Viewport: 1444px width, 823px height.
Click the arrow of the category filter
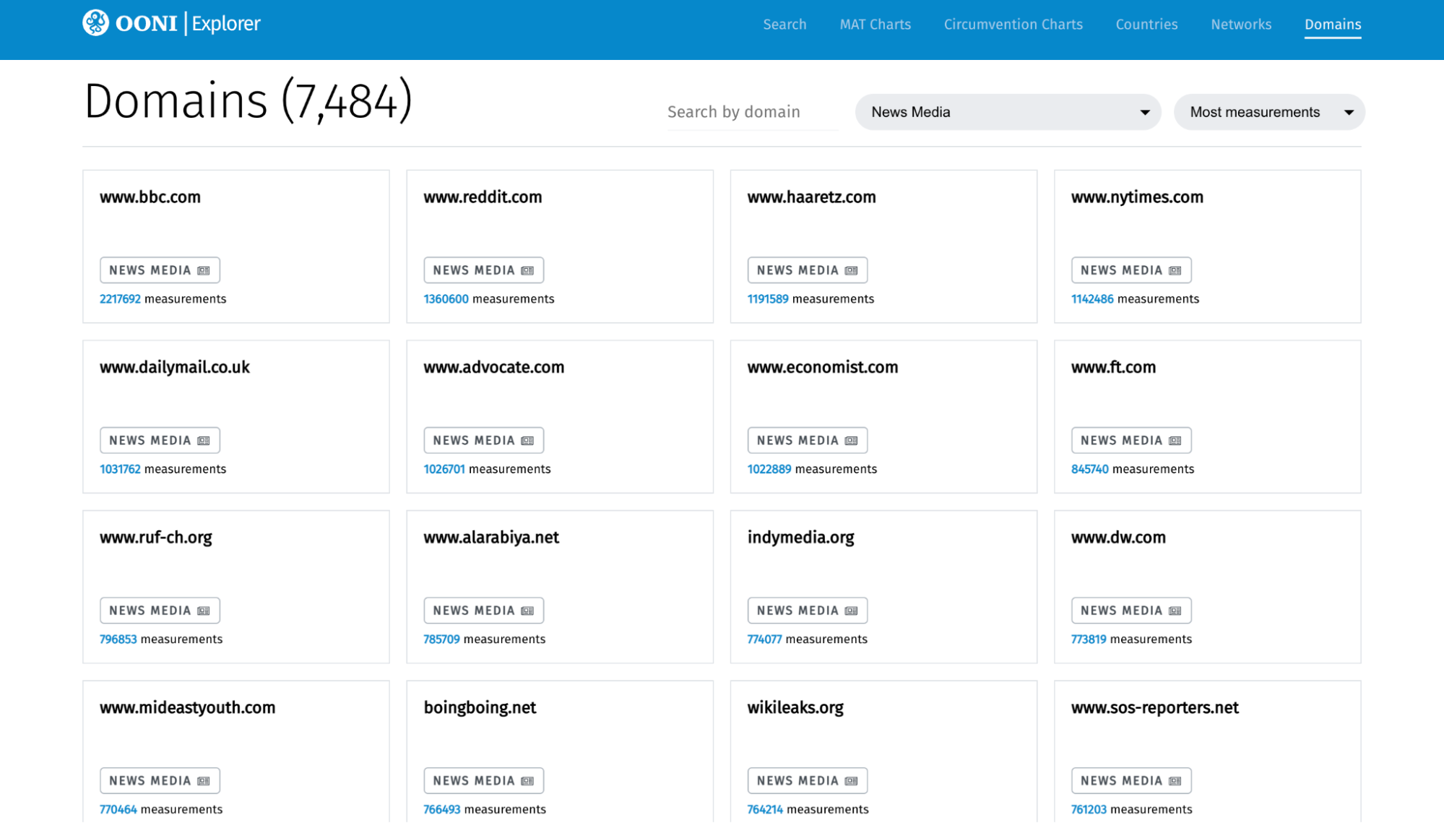tap(1145, 113)
